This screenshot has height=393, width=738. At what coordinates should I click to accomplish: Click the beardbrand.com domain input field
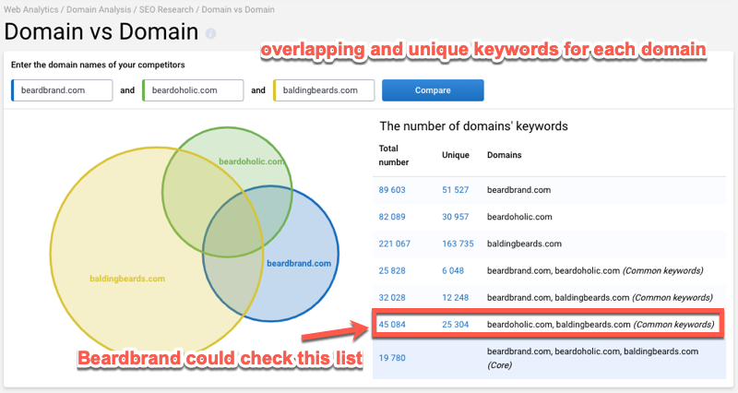pyautogui.click(x=62, y=90)
